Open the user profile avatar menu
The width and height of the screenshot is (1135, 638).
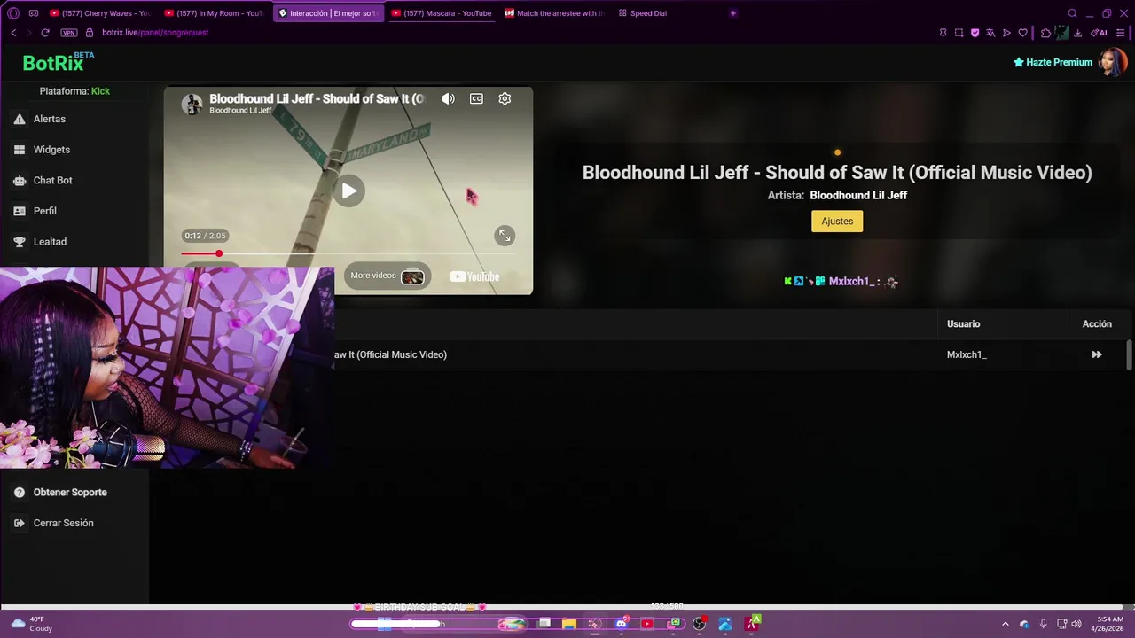[x=1111, y=62]
